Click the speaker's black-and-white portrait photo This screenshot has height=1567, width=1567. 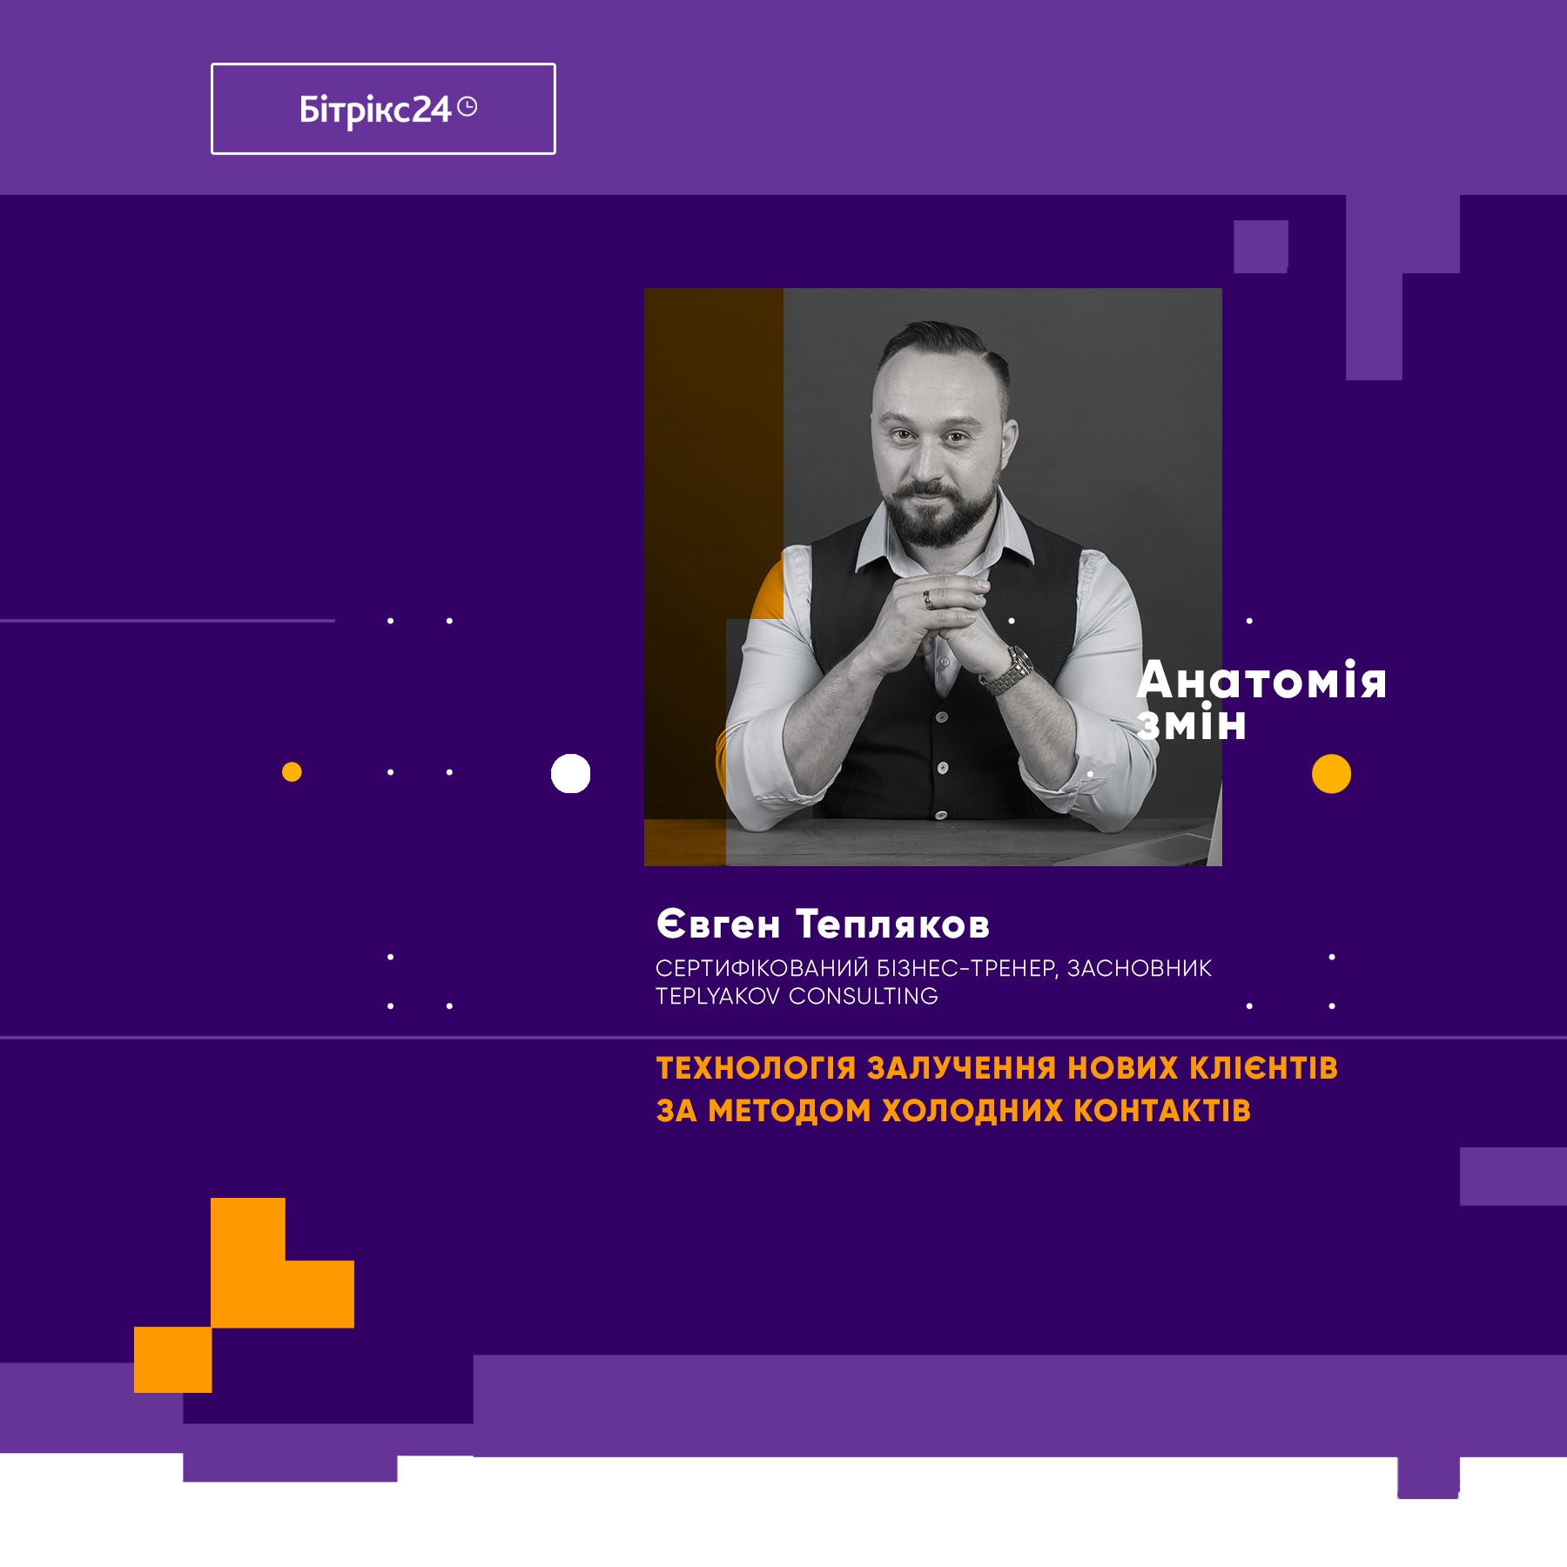[x=932, y=576]
